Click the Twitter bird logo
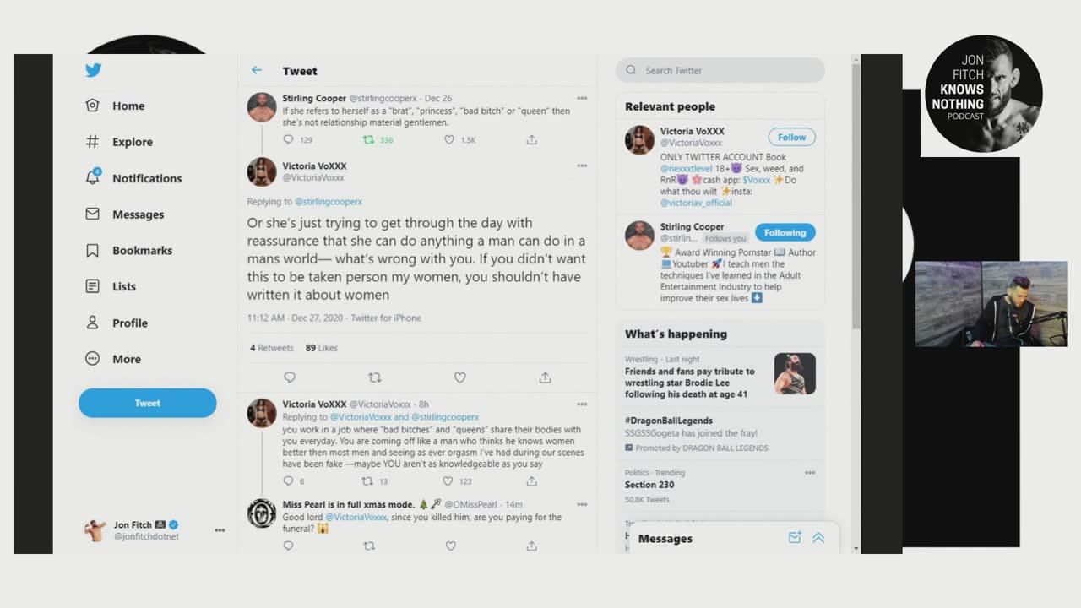Viewport: 1081px width, 608px height. click(x=94, y=70)
